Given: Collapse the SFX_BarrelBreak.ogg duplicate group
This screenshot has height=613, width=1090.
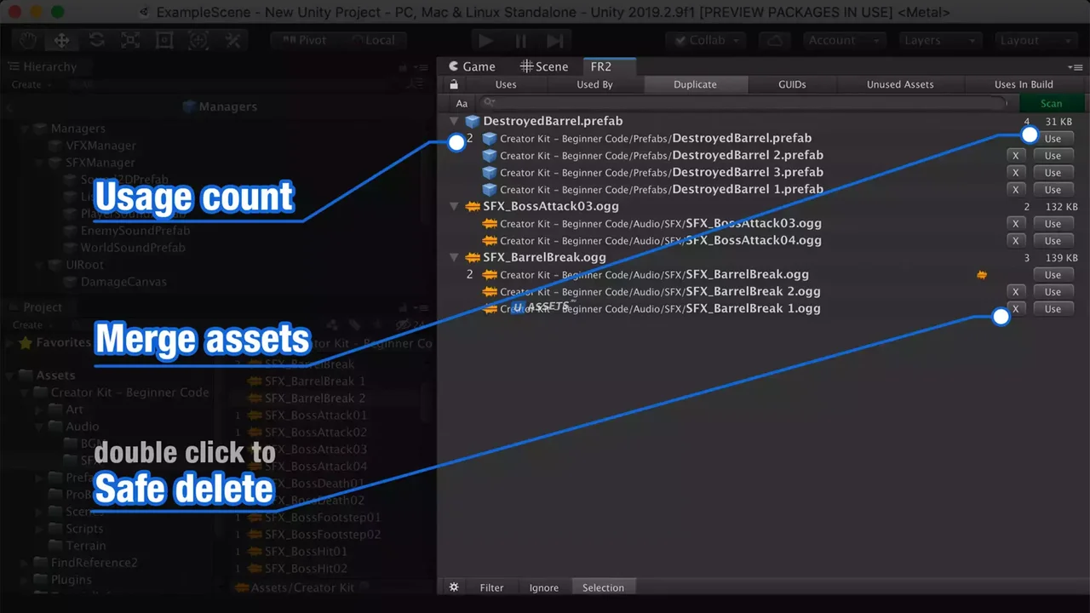Looking at the screenshot, I should pos(454,258).
